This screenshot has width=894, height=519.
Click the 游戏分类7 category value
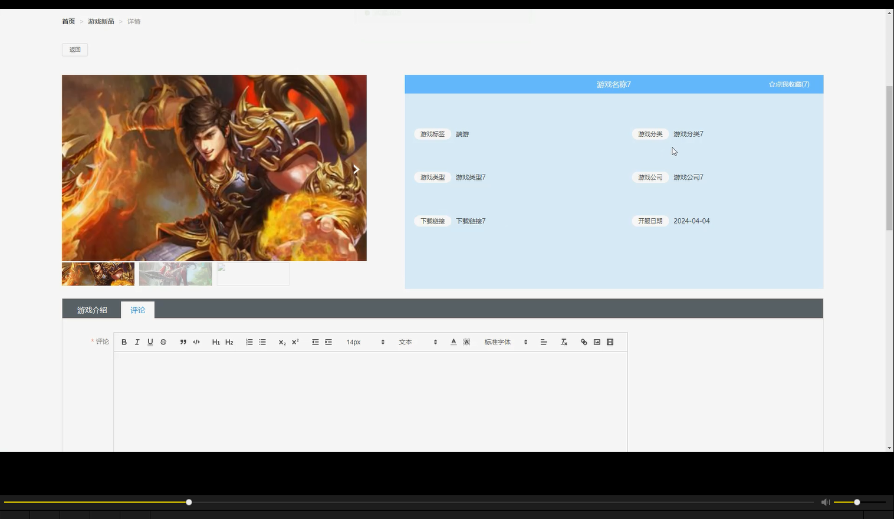(x=688, y=134)
